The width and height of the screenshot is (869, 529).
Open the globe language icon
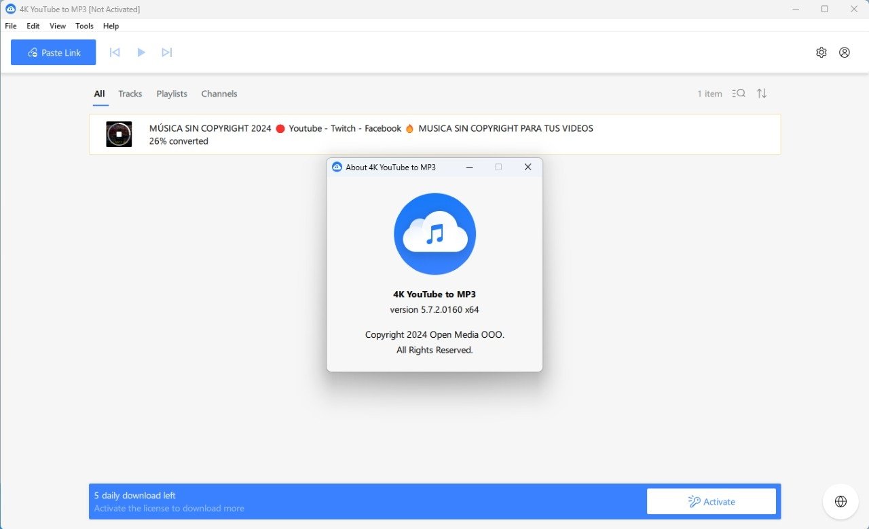(840, 501)
